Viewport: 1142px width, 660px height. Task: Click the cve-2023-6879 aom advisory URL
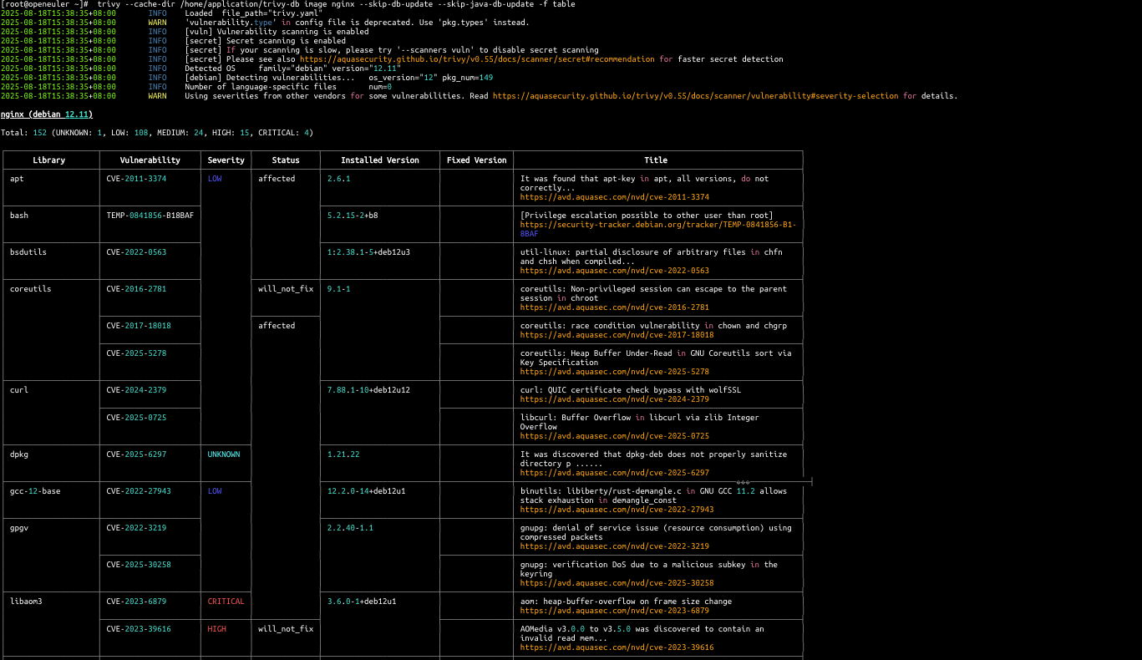[614, 611]
